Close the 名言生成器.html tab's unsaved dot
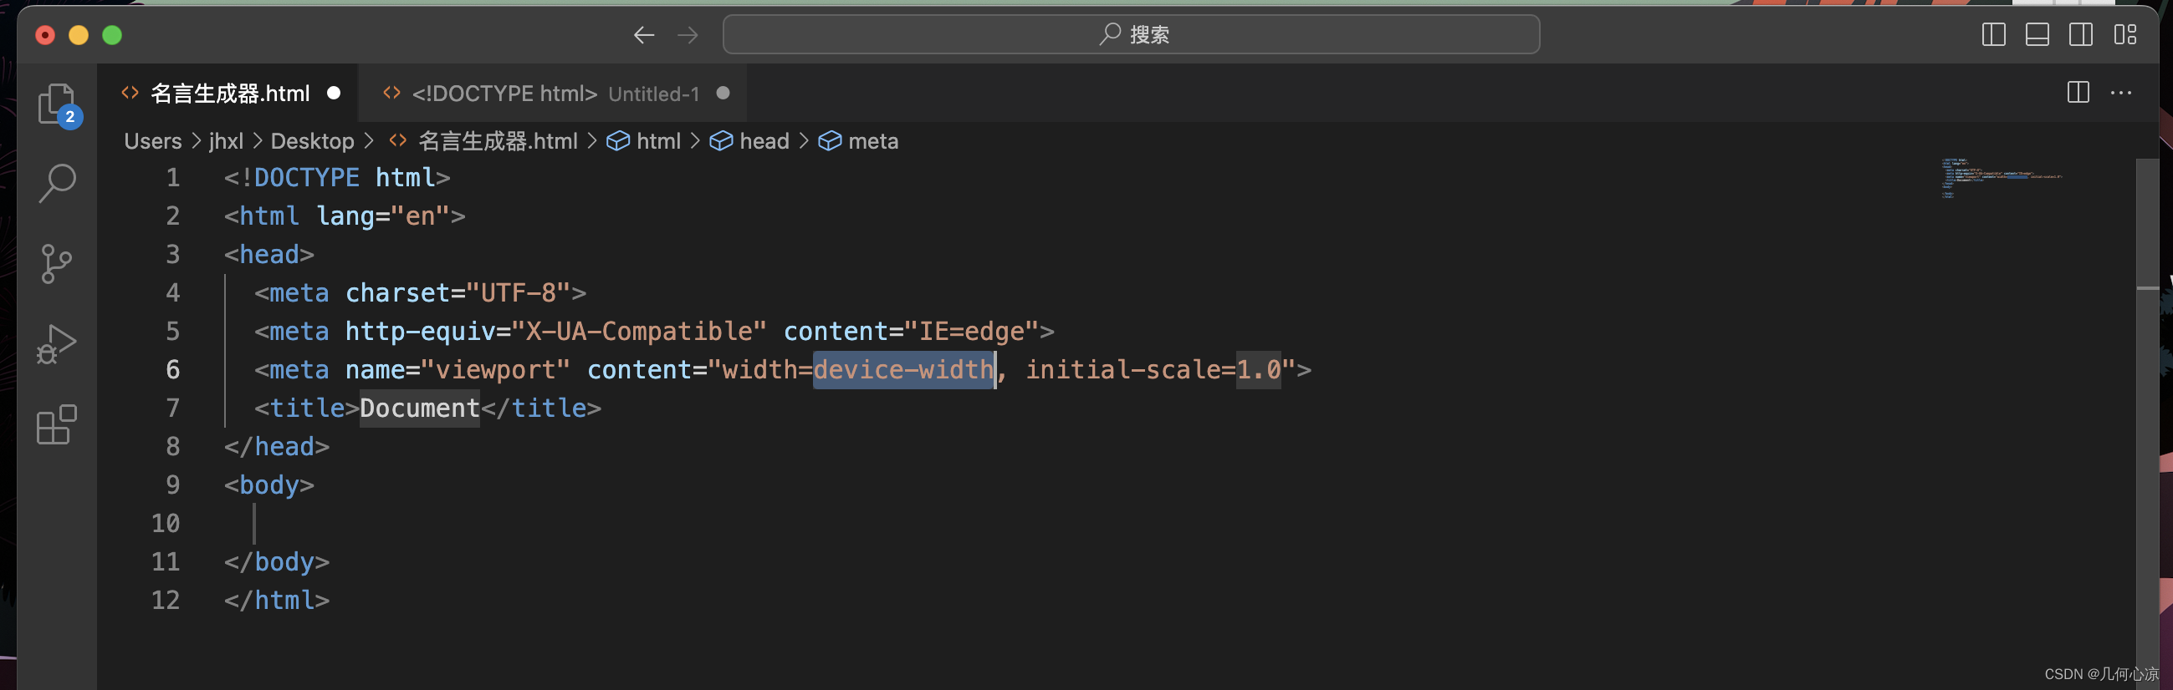Image resolution: width=2173 pixels, height=690 pixels. [x=334, y=93]
